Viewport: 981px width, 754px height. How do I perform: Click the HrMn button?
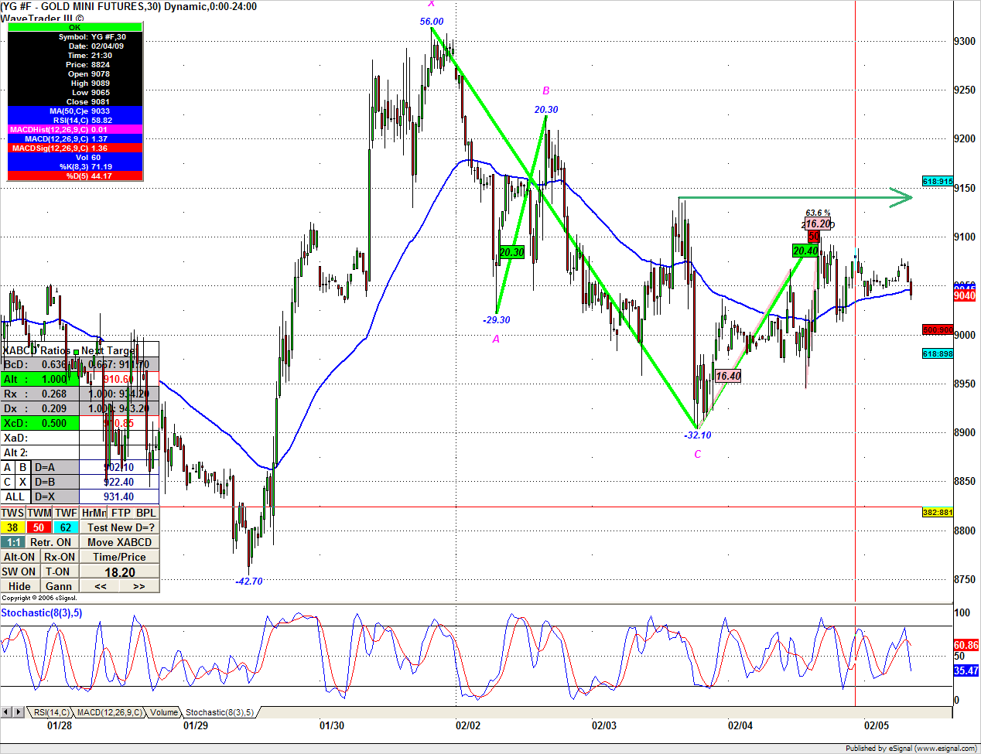(x=94, y=513)
